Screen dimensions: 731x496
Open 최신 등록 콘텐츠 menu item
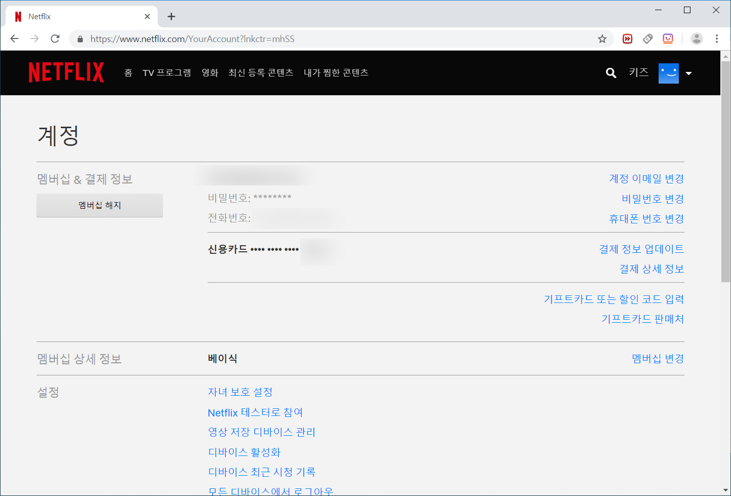point(261,73)
